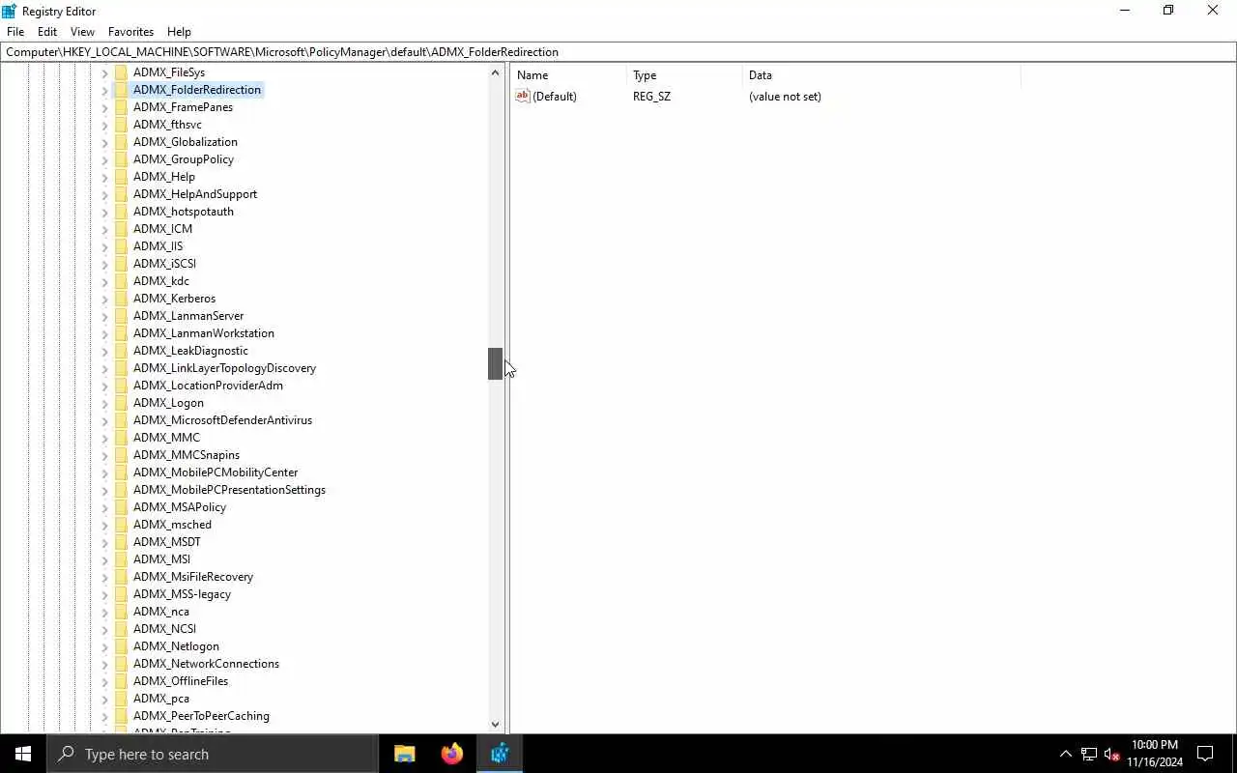Click the folder icon of ADMX_ICM
The height and width of the screenshot is (773, 1237).
click(121, 229)
